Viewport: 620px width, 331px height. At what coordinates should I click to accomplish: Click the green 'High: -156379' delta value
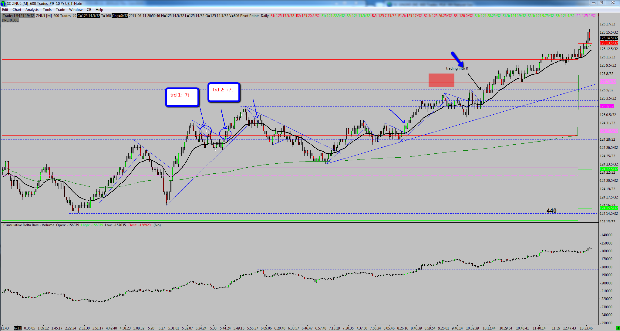tap(92, 225)
